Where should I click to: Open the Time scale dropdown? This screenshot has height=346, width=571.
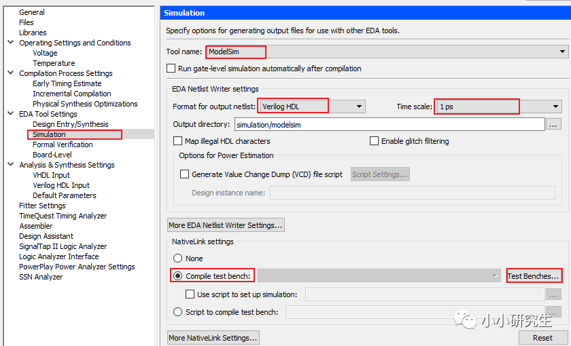556,107
